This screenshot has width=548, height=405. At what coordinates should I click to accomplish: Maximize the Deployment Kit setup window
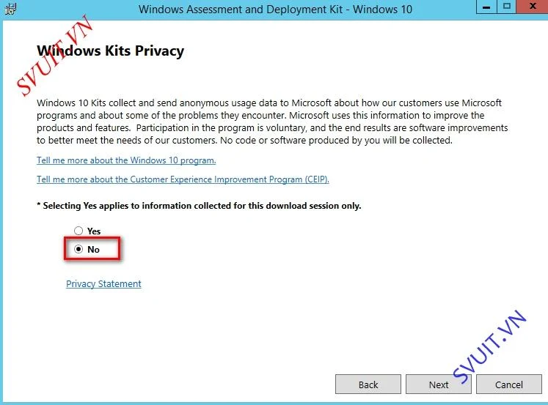click(506, 7)
